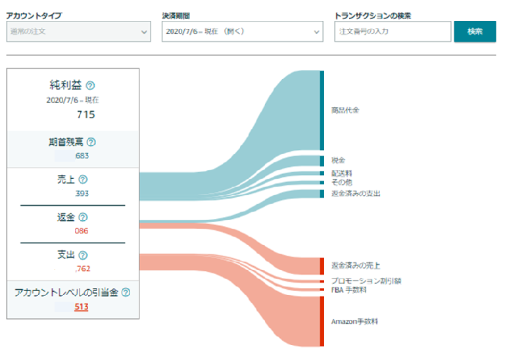Select the 配送料 chart label
The height and width of the screenshot is (349, 505).
[341, 174]
